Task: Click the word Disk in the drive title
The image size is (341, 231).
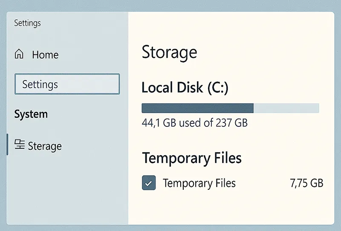Action: tap(189, 88)
